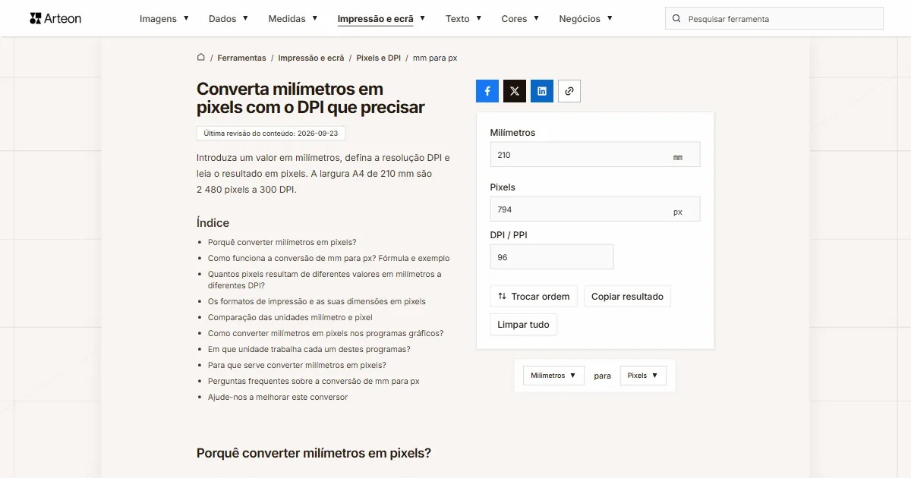Open the Impressão e ecrã menu

coord(381,19)
